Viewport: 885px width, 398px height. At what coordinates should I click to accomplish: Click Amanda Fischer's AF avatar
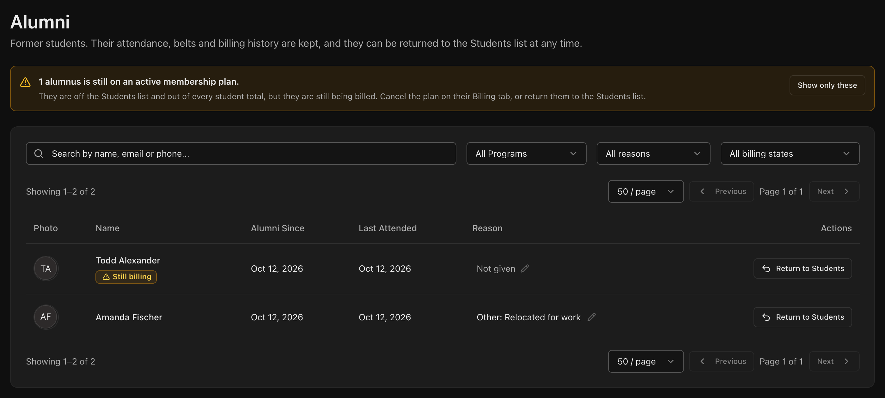(x=46, y=317)
